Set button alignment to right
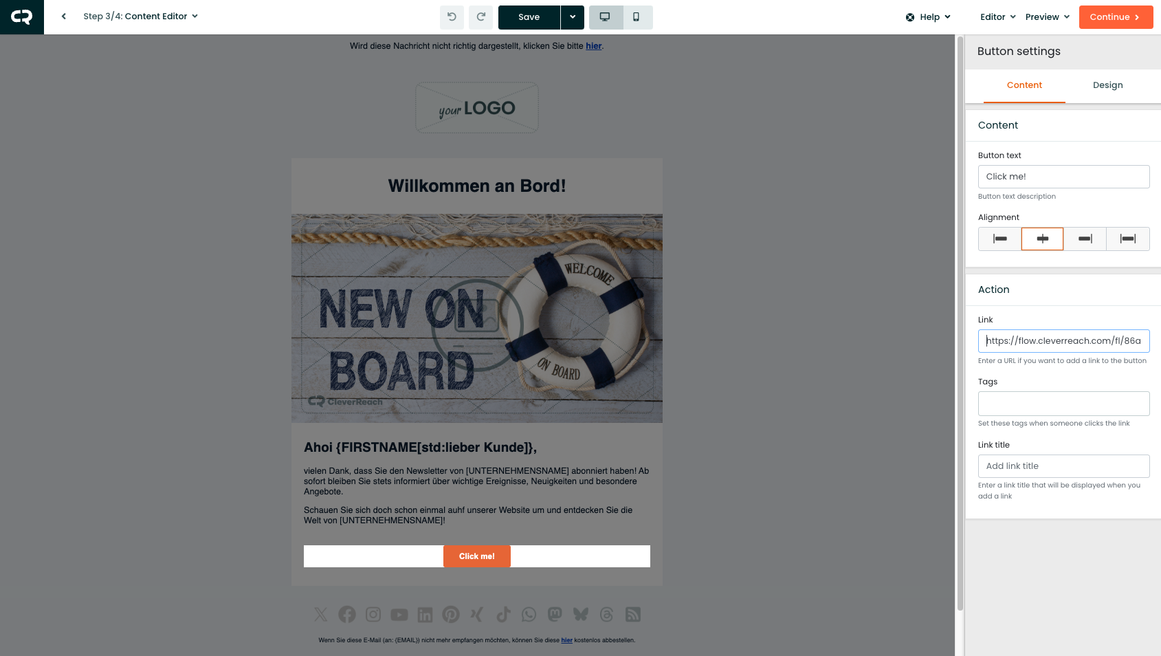The width and height of the screenshot is (1161, 656). (x=1085, y=239)
